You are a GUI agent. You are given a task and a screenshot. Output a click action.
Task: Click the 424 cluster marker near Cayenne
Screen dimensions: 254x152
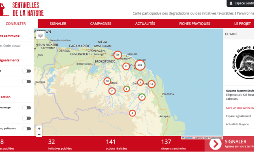pos(140,65)
